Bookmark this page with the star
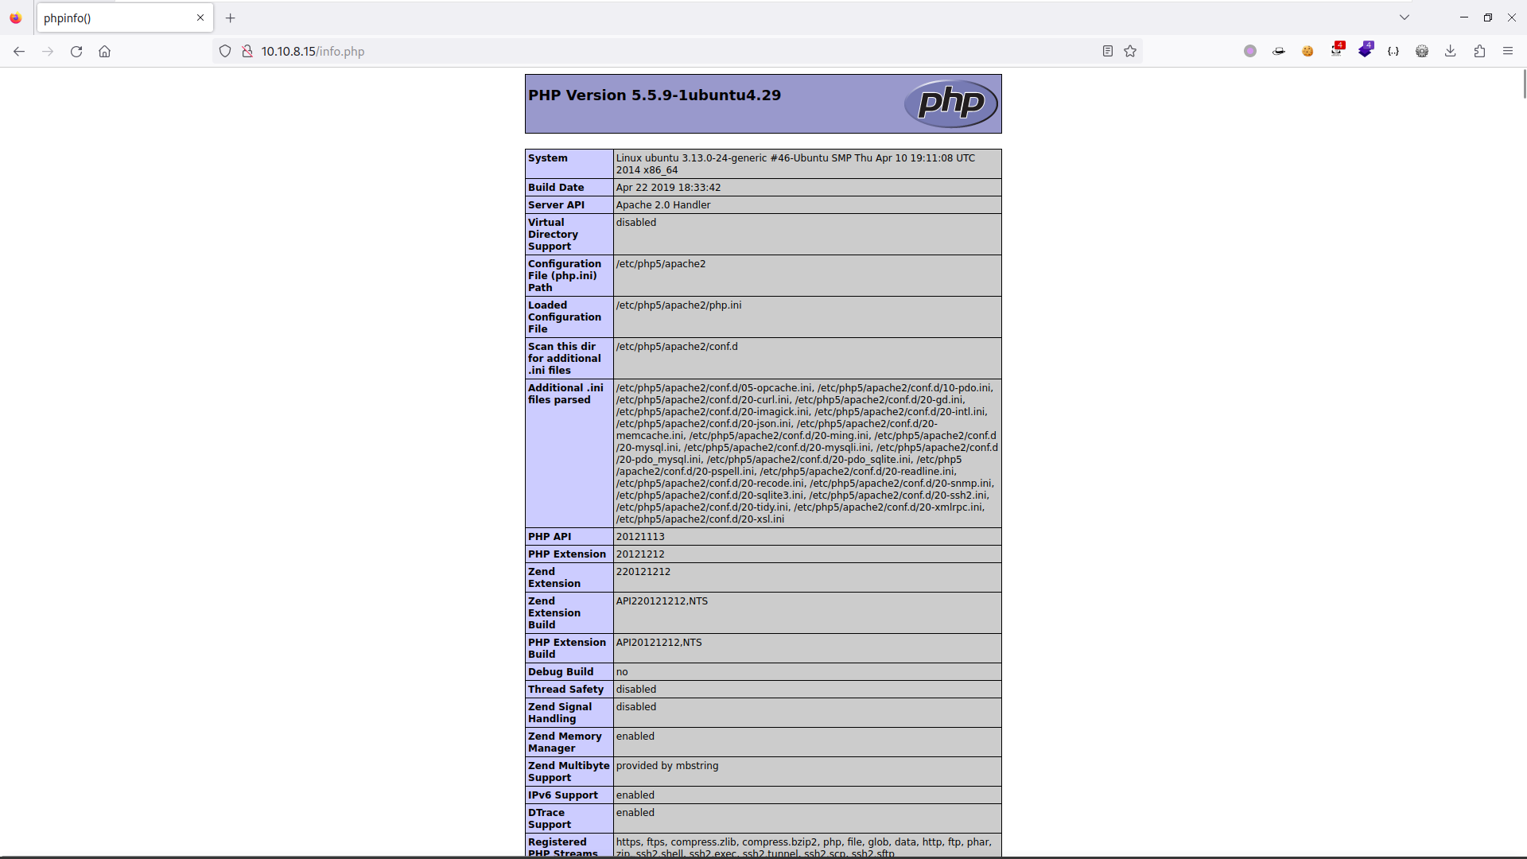This screenshot has height=859, width=1527. (x=1130, y=51)
